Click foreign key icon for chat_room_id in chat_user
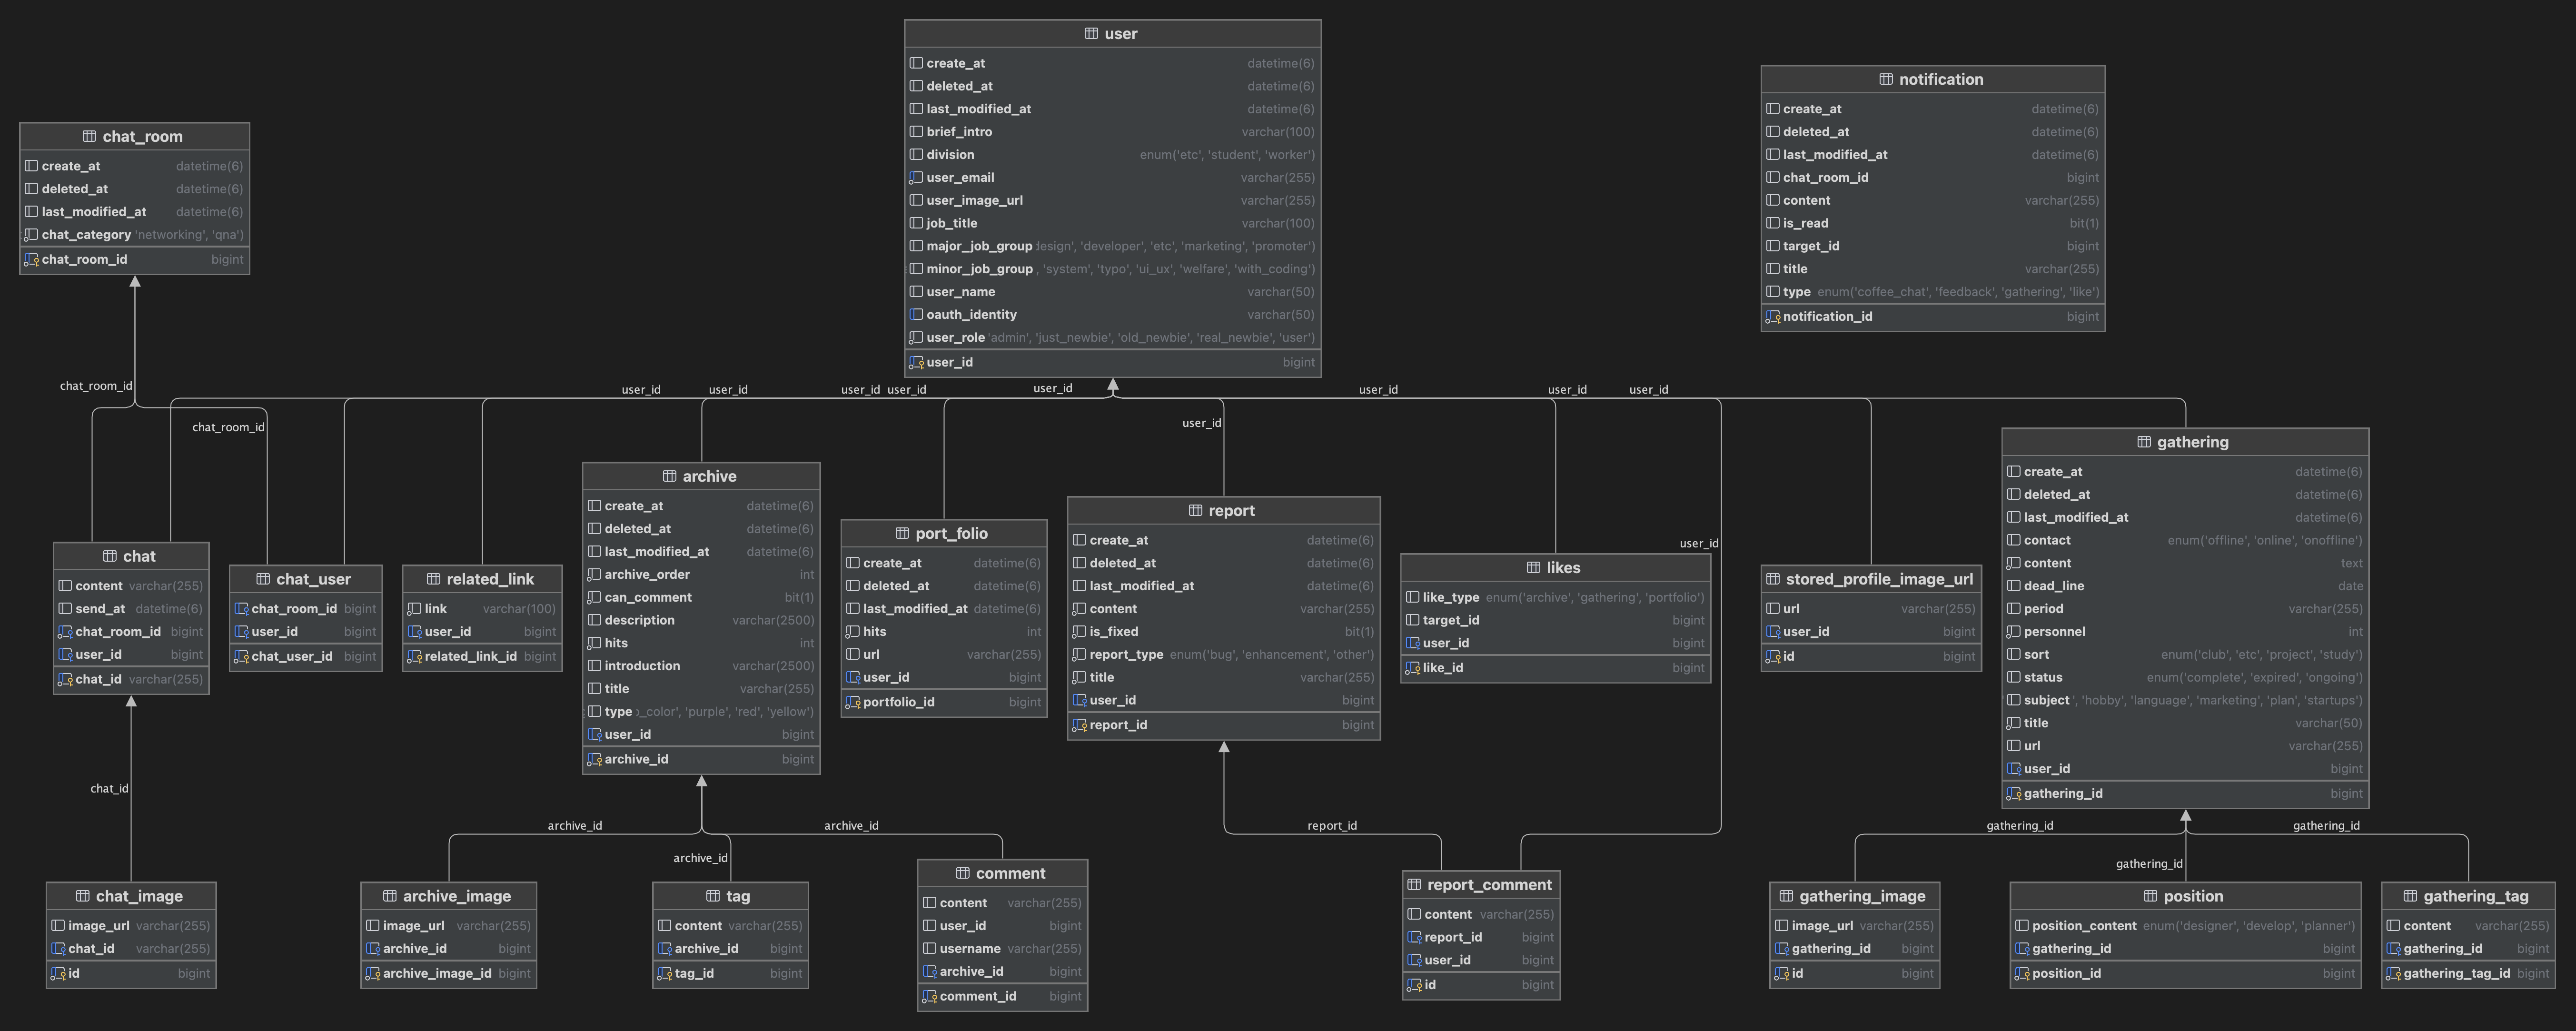Viewport: 2576px width, 1031px height. (241, 609)
